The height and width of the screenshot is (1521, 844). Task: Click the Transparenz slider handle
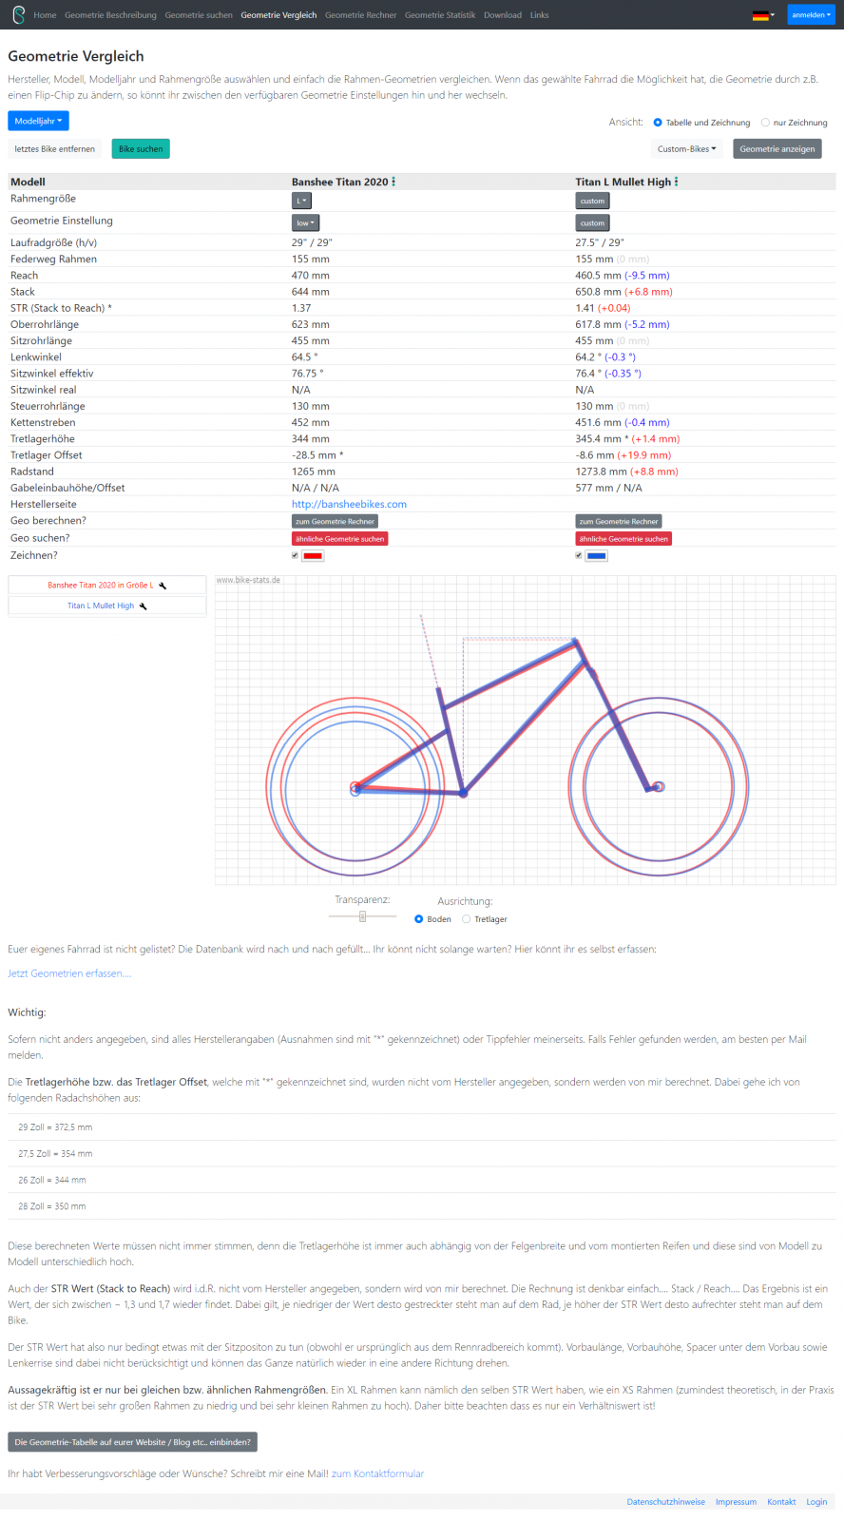[x=362, y=916]
